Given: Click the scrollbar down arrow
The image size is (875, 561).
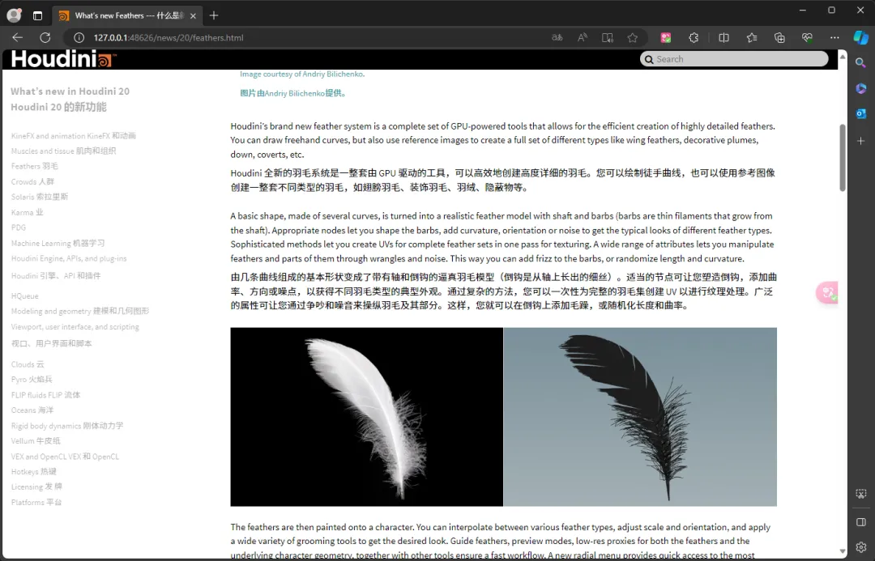Looking at the screenshot, I should [x=842, y=551].
